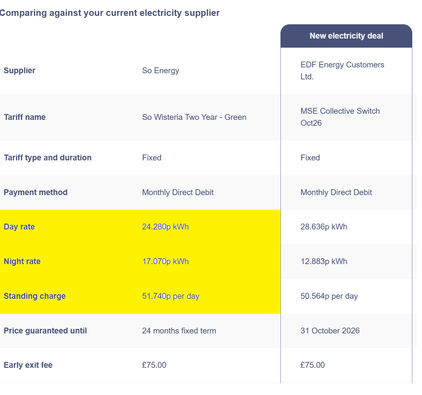This screenshot has height=395, width=422.
Task: Click the Tariff type and duration row label
Action: pyautogui.click(x=48, y=158)
